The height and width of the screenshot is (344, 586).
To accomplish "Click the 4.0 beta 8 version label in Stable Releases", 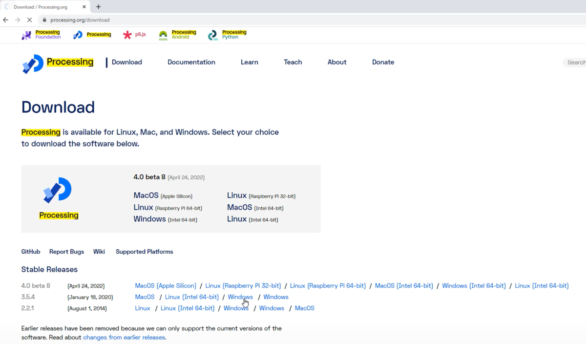I will coord(36,285).
